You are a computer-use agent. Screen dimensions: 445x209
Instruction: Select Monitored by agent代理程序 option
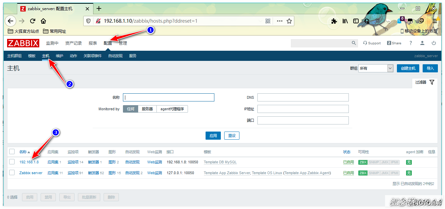[x=172, y=109]
